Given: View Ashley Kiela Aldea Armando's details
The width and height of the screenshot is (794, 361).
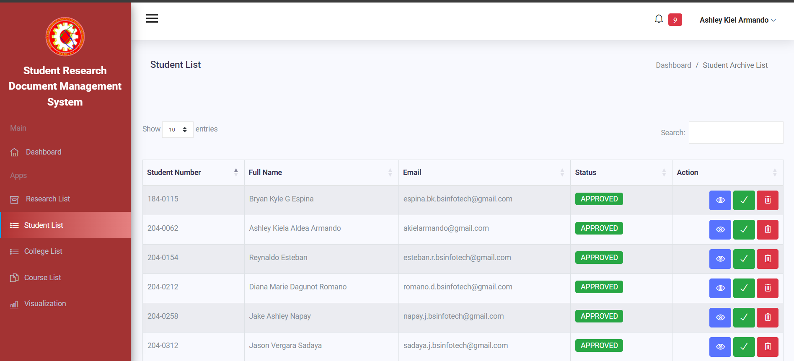Looking at the screenshot, I should pyautogui.click(x=720, y=229).
